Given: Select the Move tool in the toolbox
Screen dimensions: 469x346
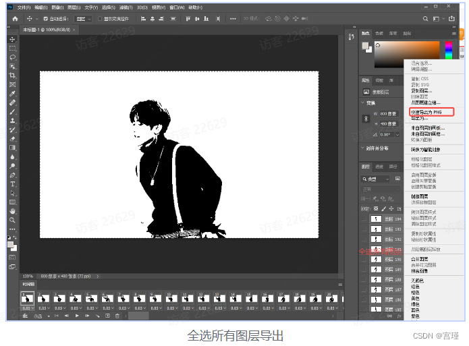Looking at the screenshot, I should 12,39.
